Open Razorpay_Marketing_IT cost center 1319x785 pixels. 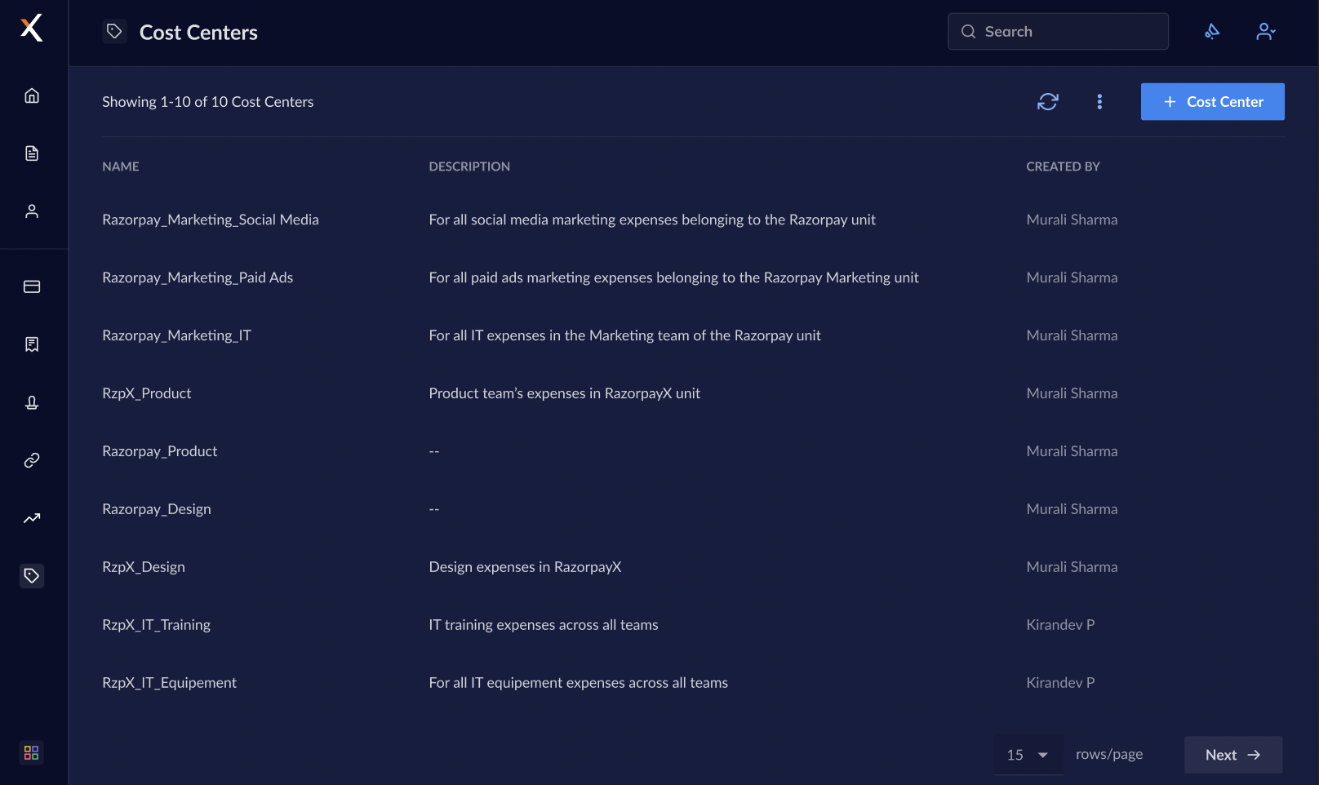pos(176,335)
